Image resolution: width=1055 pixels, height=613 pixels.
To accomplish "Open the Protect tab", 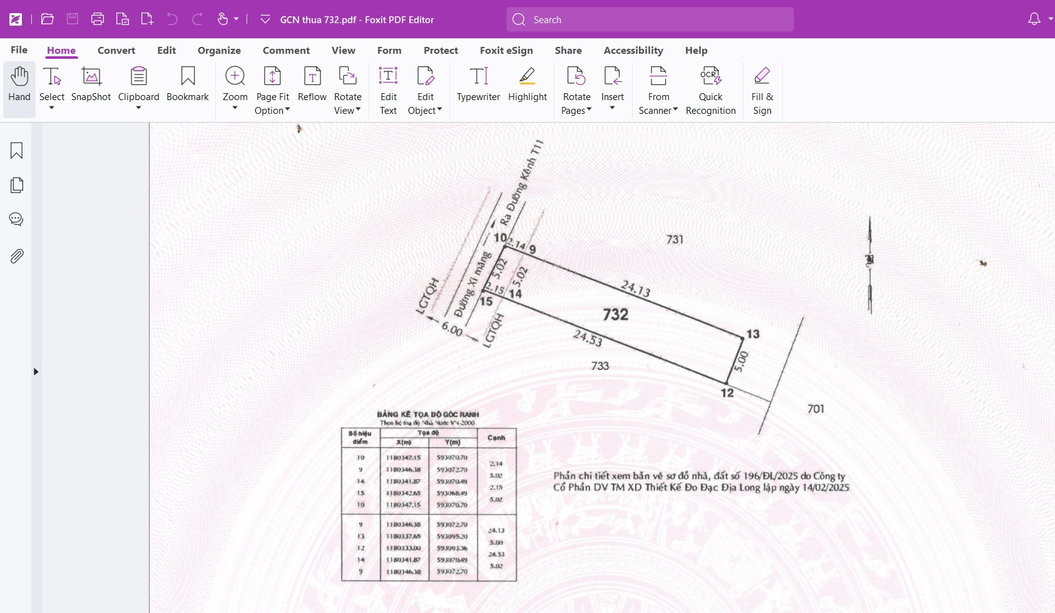I will [x=441, y=50].
